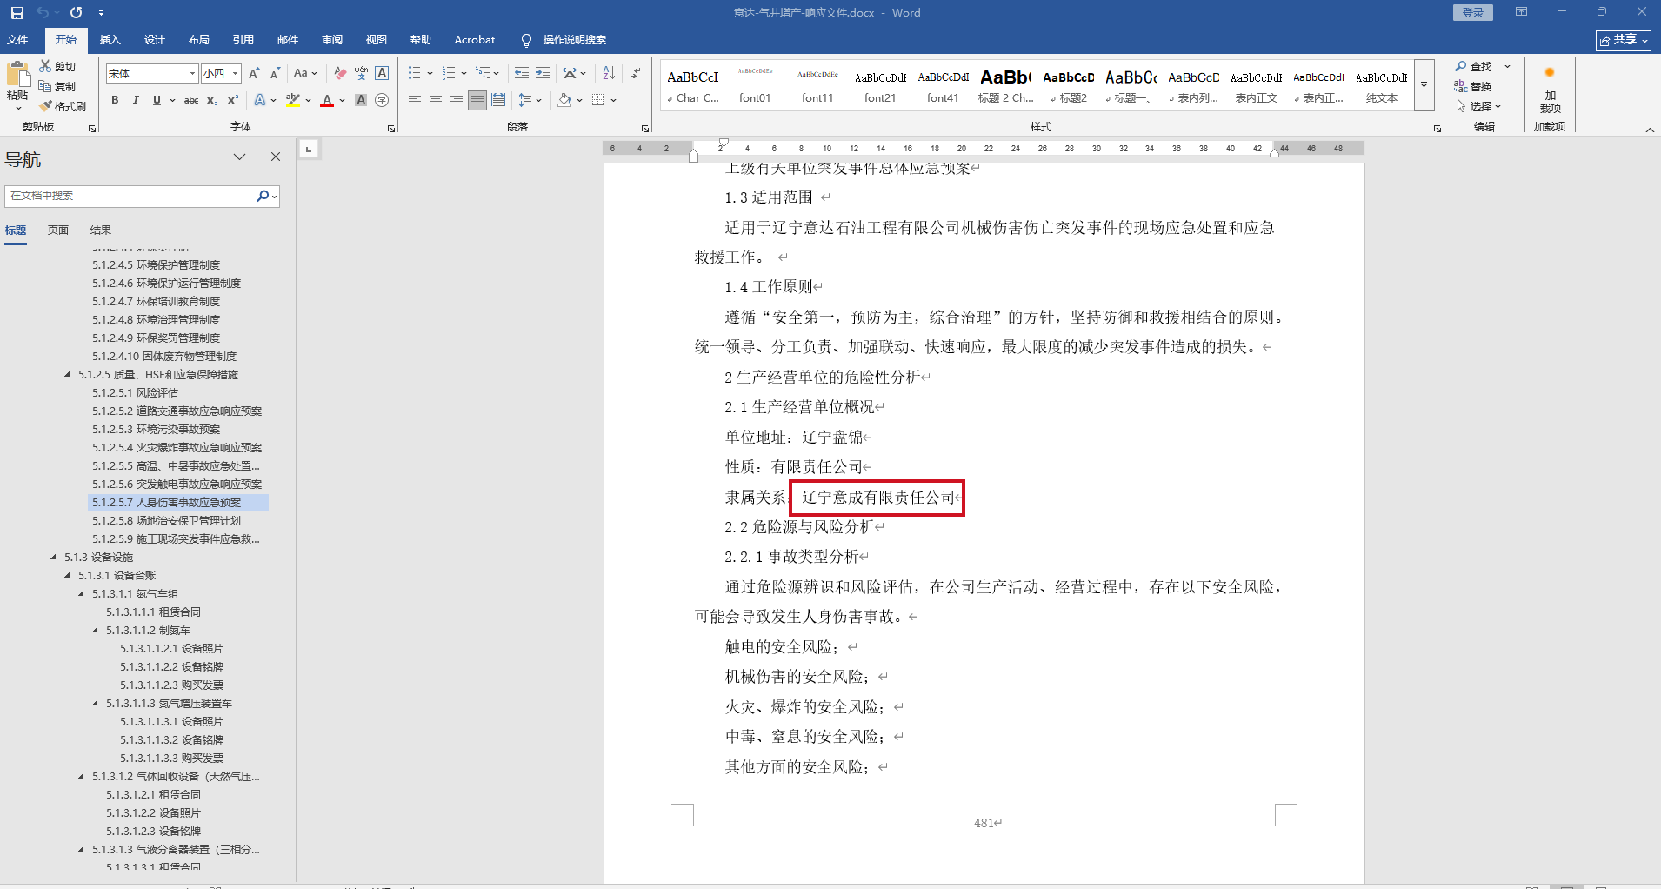Viewport: 1661px width, 889px height.
Task: Align the paragraph to the right
Action: tap(457, 100)
